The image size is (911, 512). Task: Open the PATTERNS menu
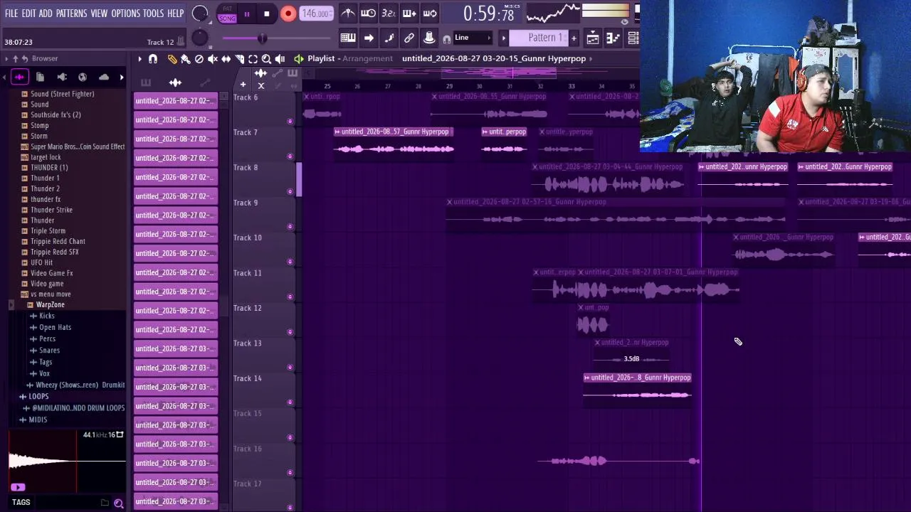point(71,14)
